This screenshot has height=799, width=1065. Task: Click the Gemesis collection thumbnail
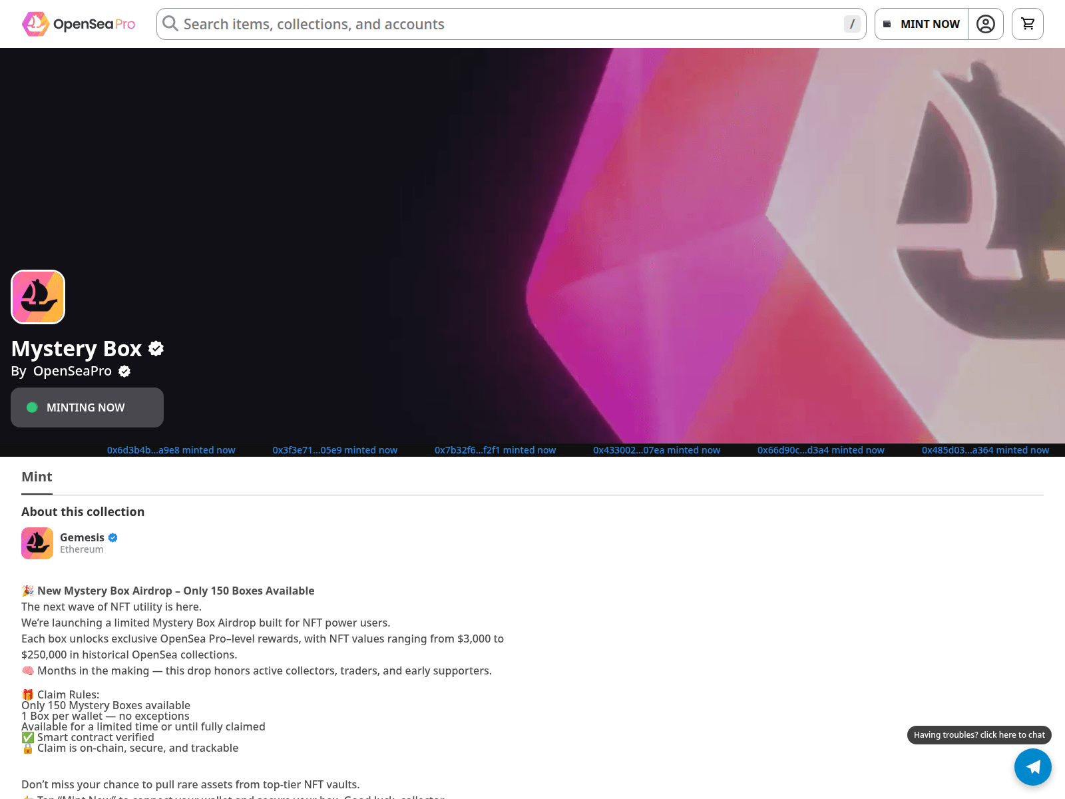coord(37,543)
